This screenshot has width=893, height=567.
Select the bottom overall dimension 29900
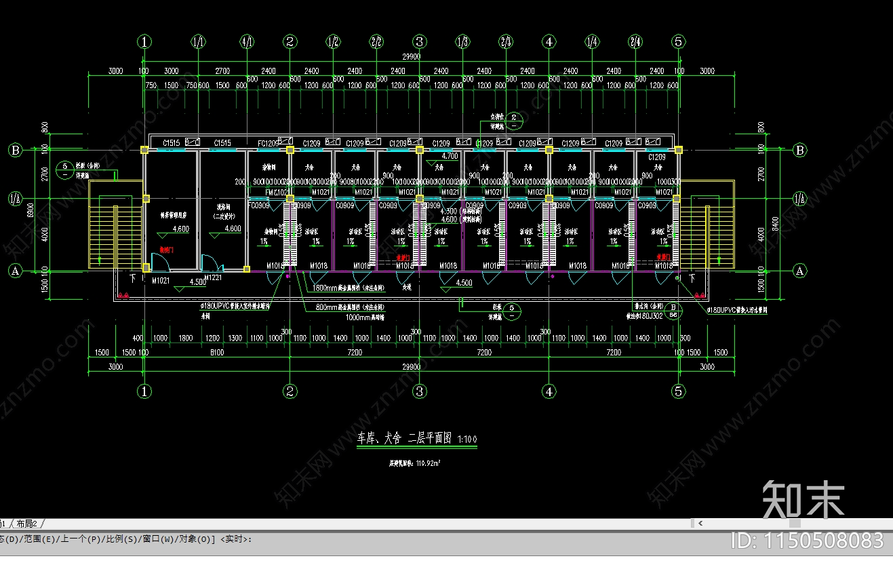[411, 366]
